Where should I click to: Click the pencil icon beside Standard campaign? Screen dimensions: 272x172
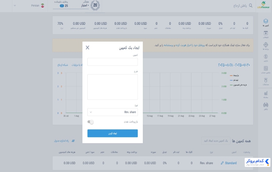click(222, 163)
